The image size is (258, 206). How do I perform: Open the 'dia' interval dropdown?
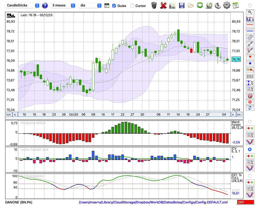[x=90, y=5]
